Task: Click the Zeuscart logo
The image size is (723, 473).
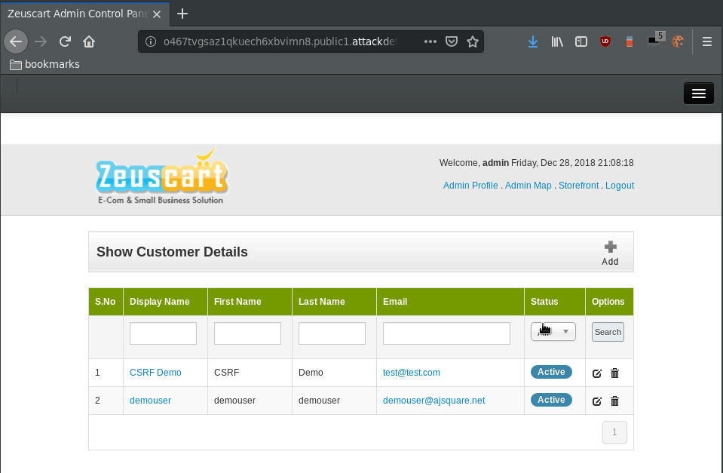Action: (x=161, y=177)
